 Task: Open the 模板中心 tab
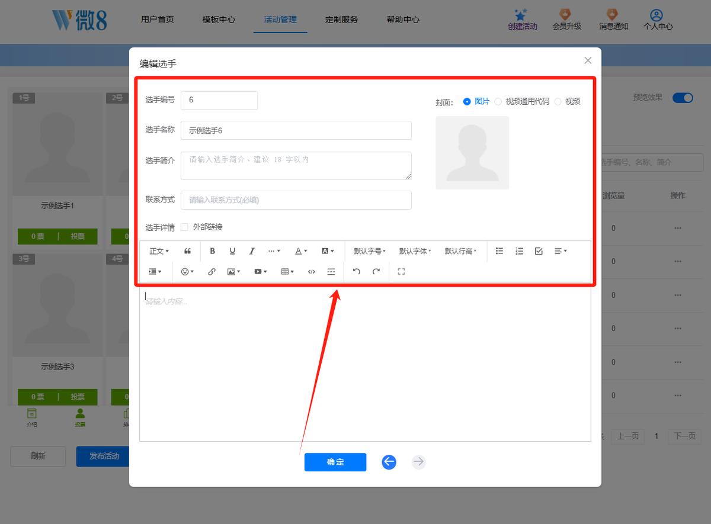pyautogui.click(x=219, y=20)
